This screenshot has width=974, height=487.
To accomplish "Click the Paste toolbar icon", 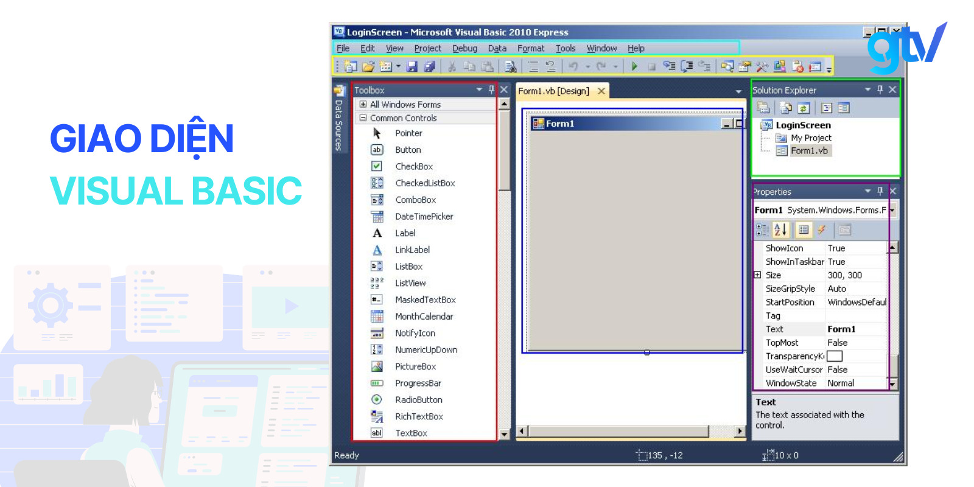I will pos(487,66).
